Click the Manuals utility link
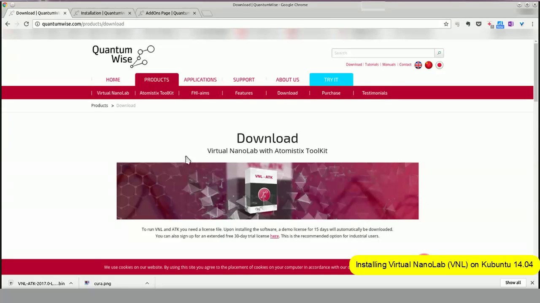540x303 pixels. coord(389,65)
